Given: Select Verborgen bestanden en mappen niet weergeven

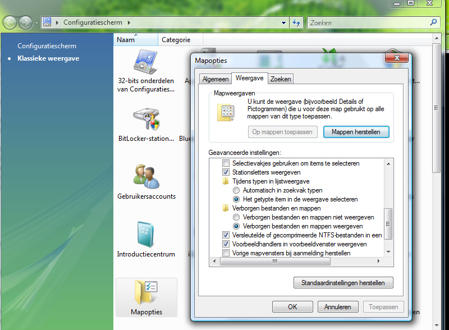Looking at the screenshot, I should 236,217.
